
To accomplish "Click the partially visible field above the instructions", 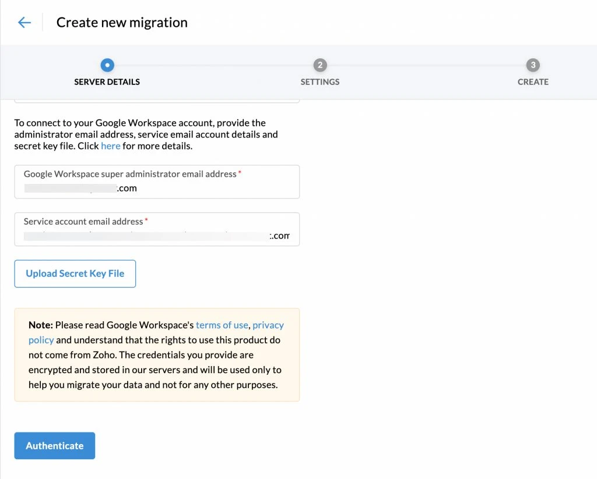I will 157,101.
